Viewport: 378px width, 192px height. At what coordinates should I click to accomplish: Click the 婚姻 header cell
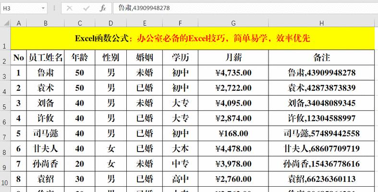coord(145,57)
